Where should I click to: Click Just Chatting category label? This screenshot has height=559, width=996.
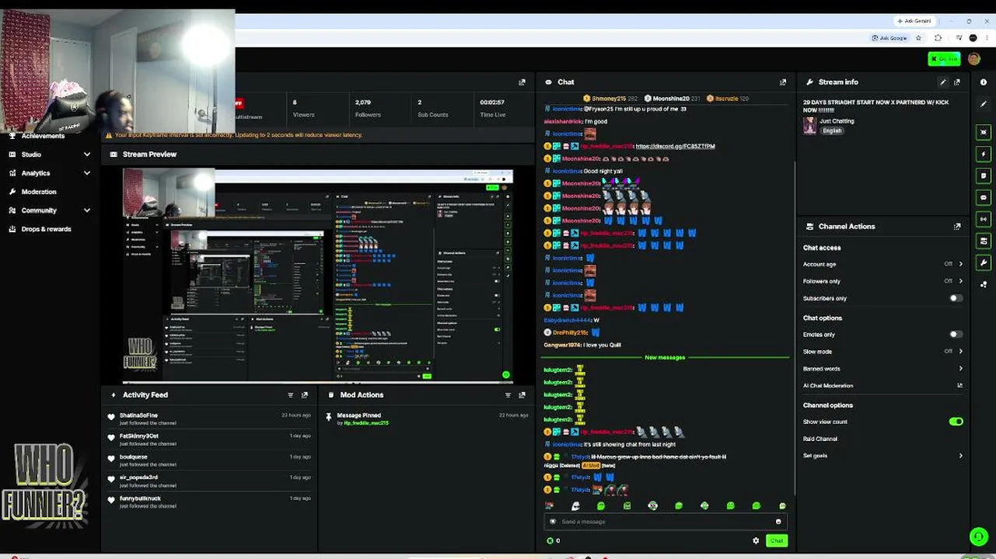(837, 121)
